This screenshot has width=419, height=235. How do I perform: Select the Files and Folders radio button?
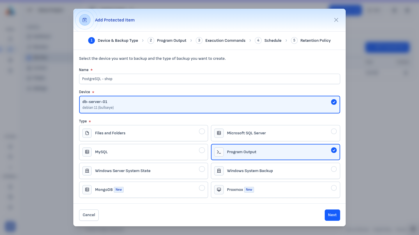(202, 131)
